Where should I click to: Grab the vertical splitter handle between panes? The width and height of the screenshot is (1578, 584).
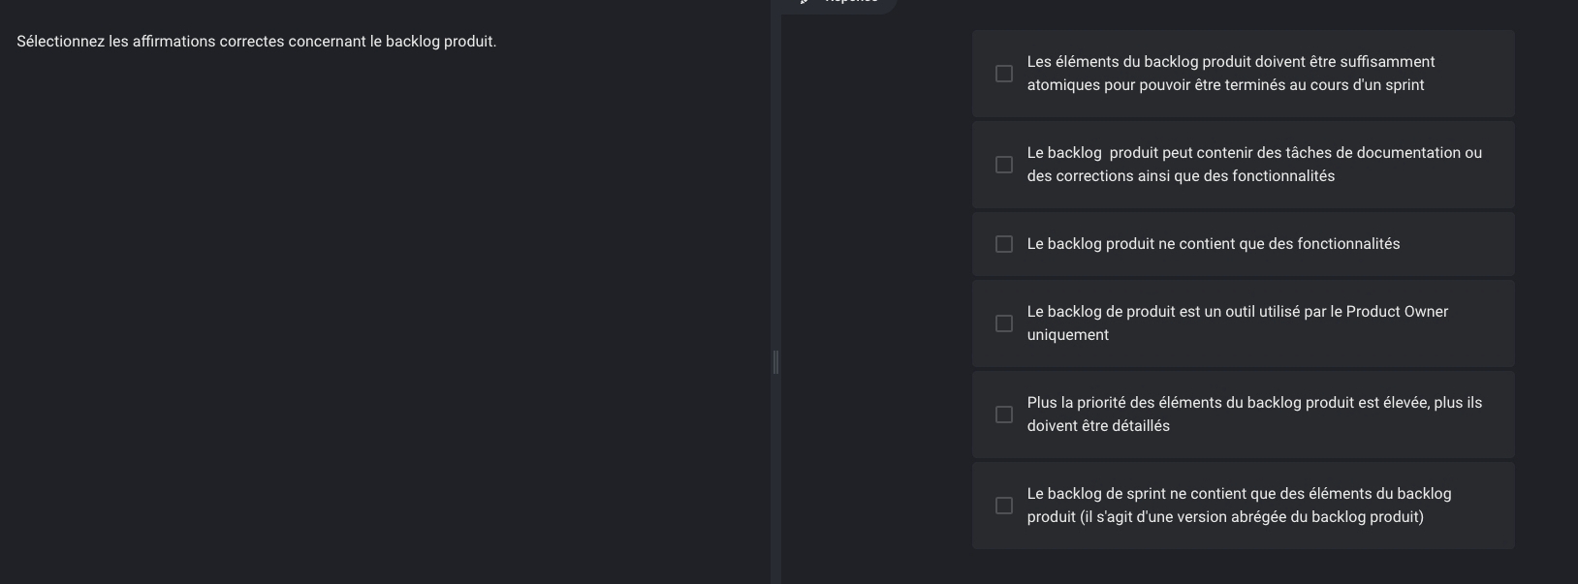point(775,362)
